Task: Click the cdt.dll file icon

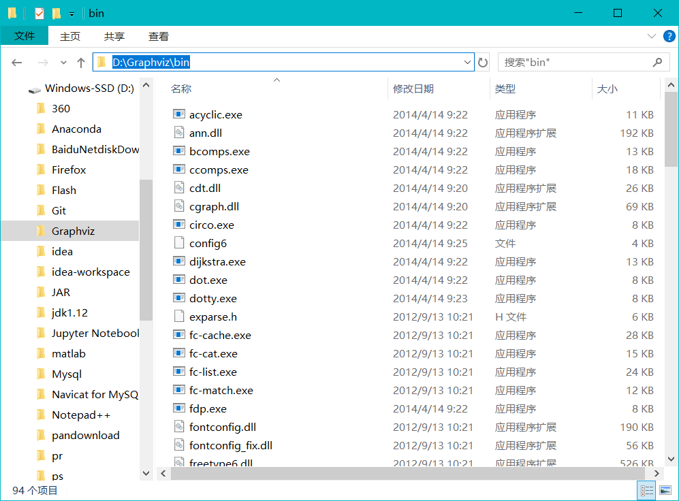Action: 179,187
